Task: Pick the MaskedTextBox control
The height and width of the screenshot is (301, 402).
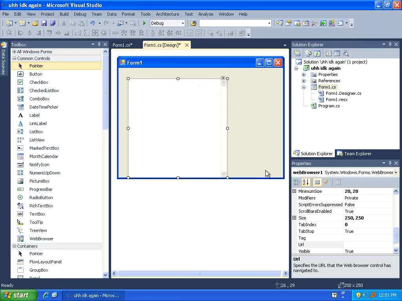Action: pyautogui.click(x=44, y=148)
